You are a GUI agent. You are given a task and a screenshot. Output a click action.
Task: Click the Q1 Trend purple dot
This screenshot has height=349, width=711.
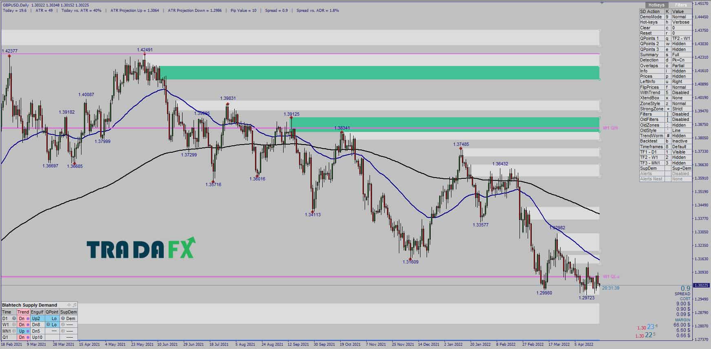pyautogui.click(x=28, y=337)
